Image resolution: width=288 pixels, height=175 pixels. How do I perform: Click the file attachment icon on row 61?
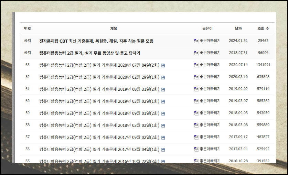(163, 89)
